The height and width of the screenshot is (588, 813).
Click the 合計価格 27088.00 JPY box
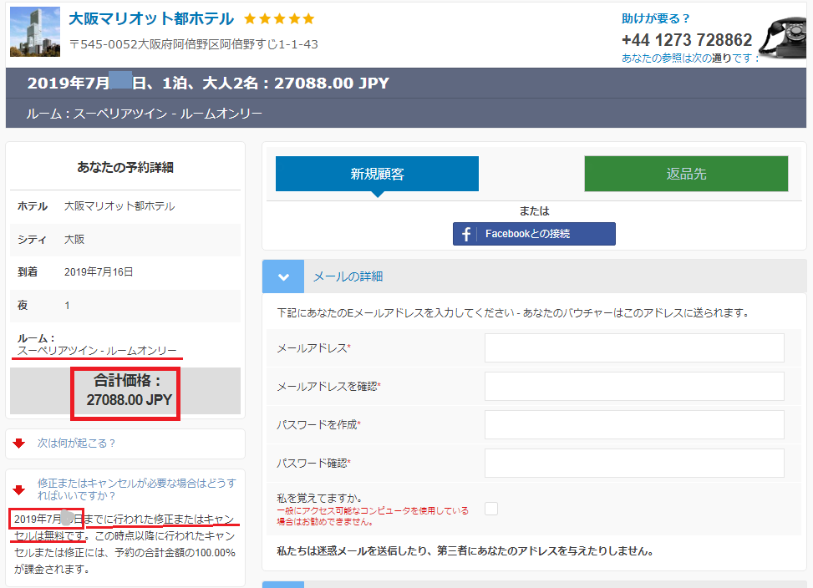[x=125, y=393]
